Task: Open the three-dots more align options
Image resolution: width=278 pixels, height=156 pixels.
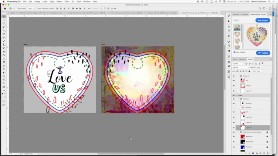Action: pos(89,9)
